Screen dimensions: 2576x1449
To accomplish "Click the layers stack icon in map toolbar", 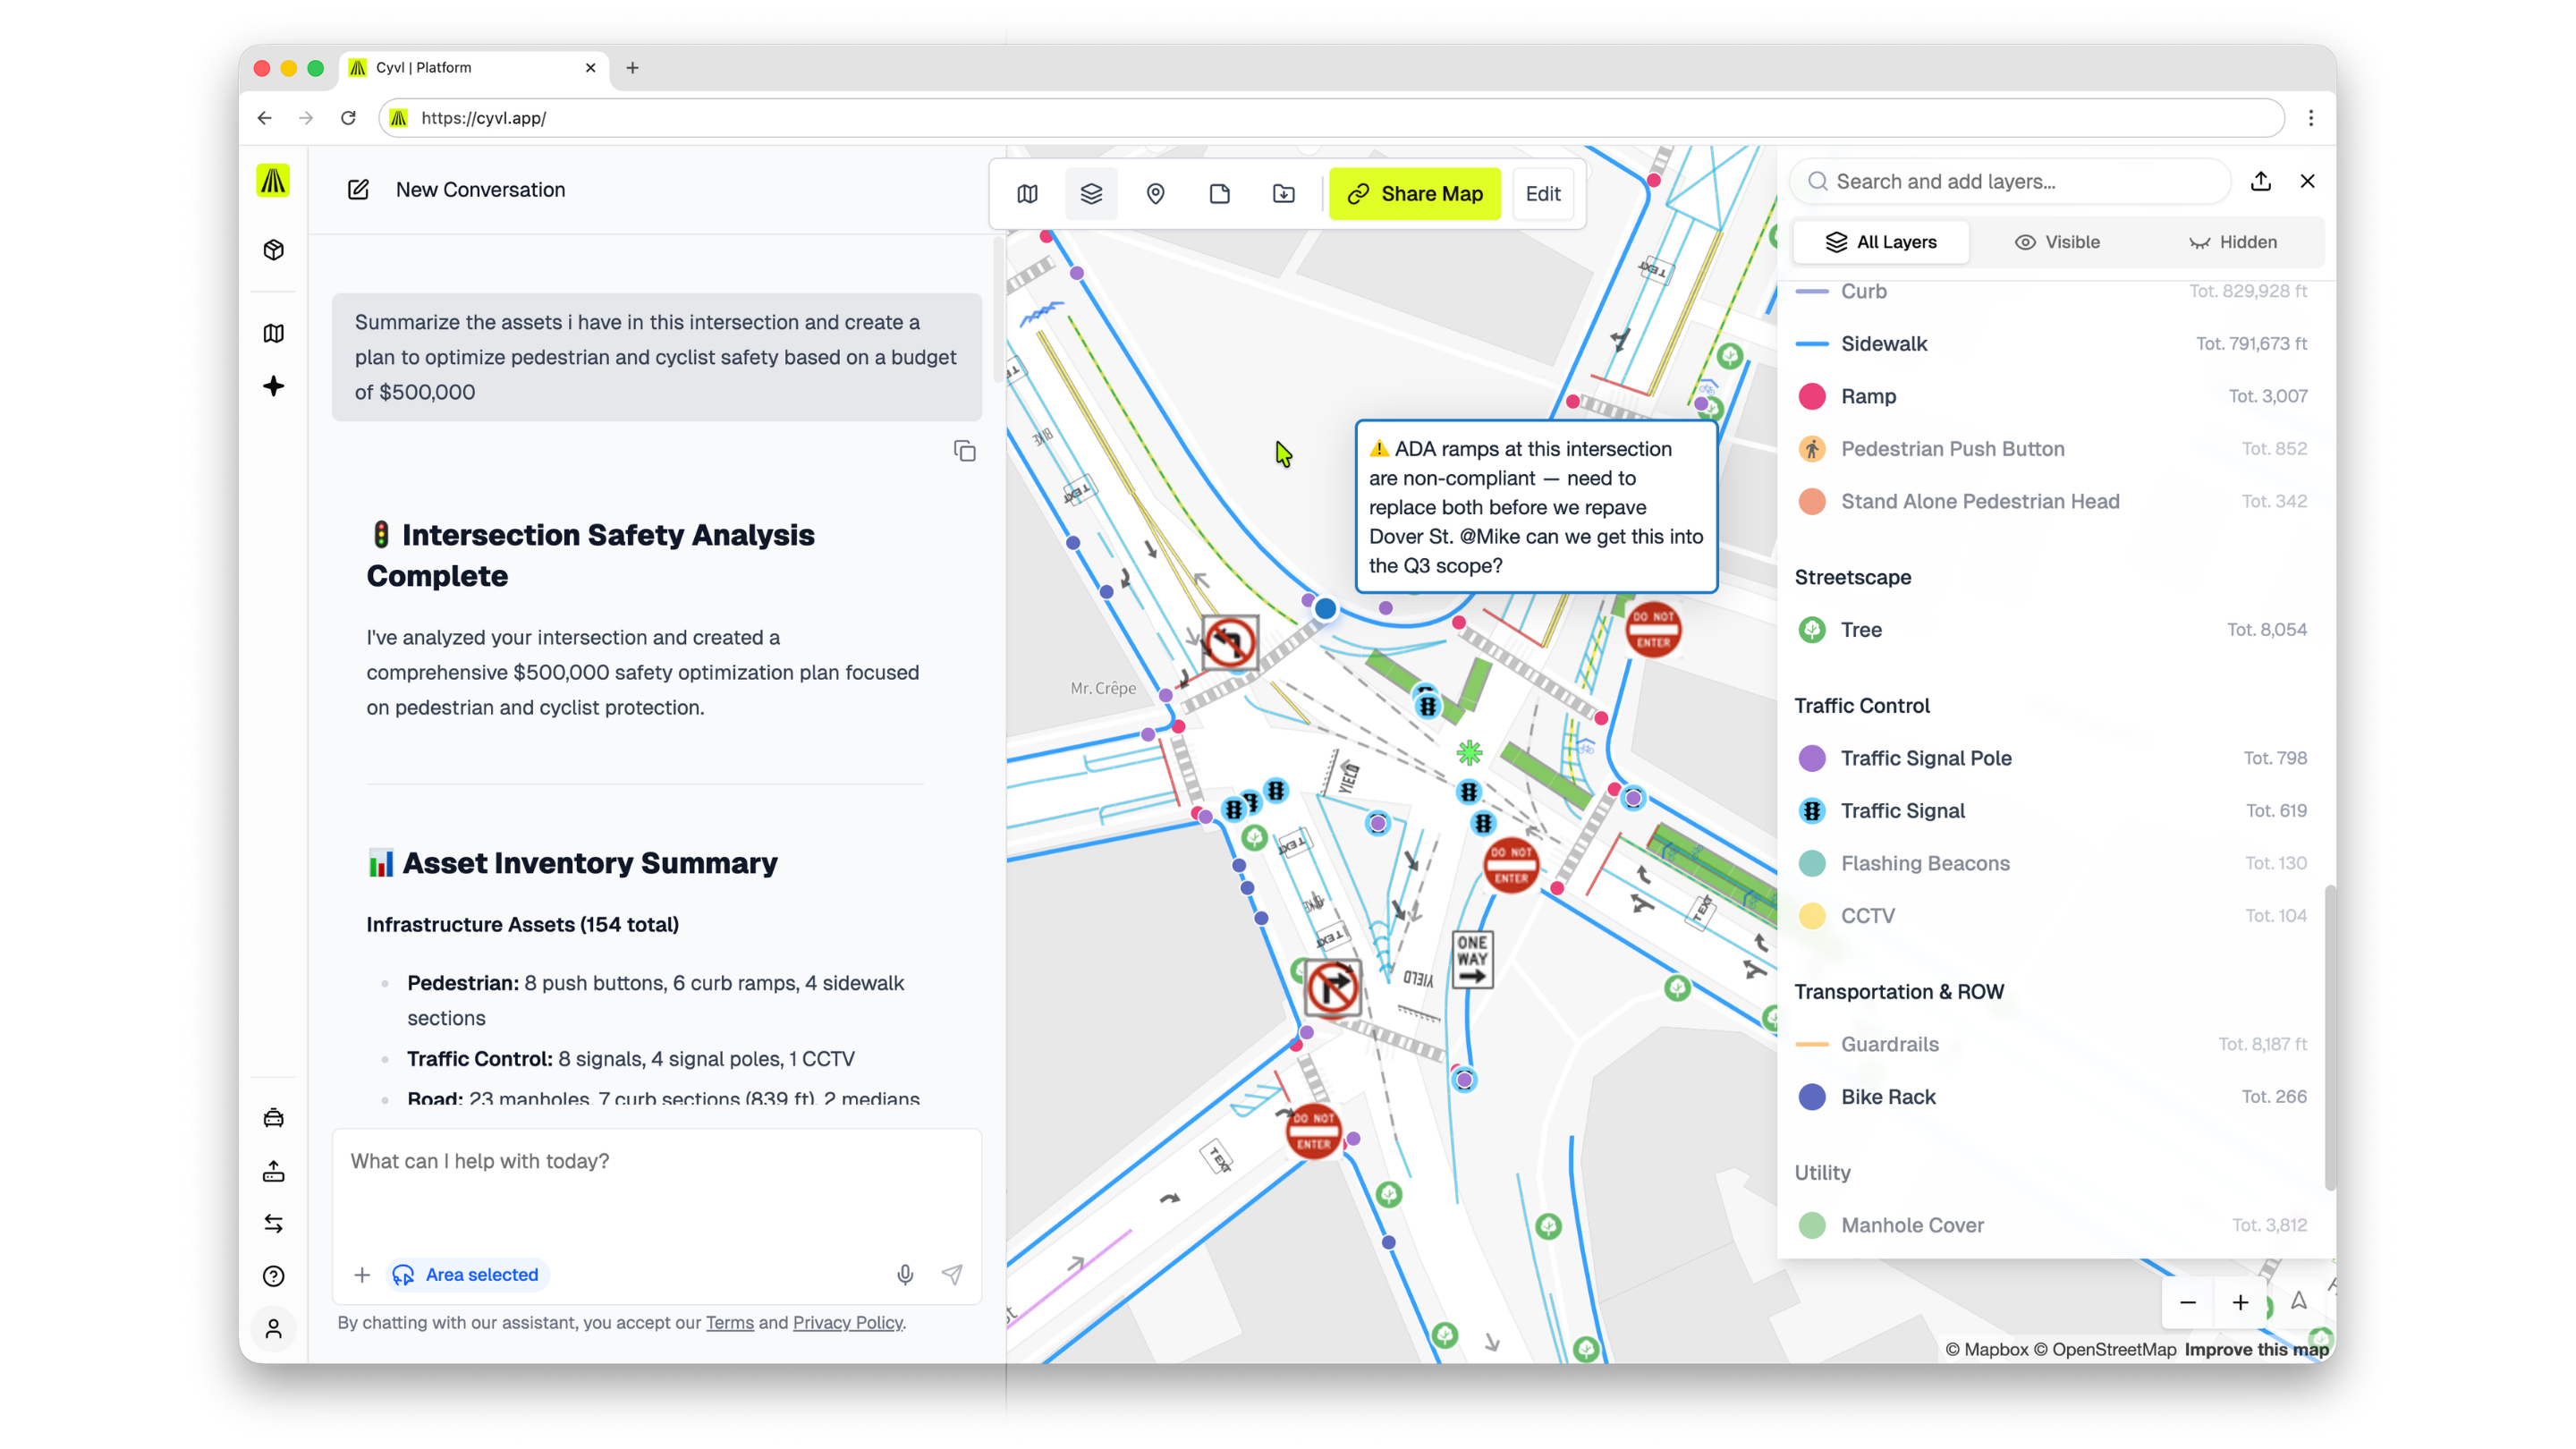I will click(1091, 194).
